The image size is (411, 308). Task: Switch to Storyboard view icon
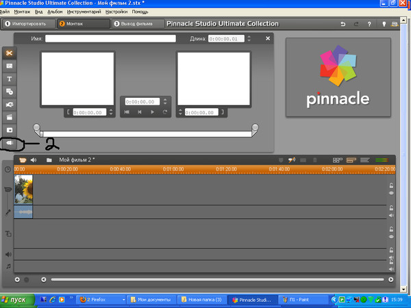coord(337,159)
